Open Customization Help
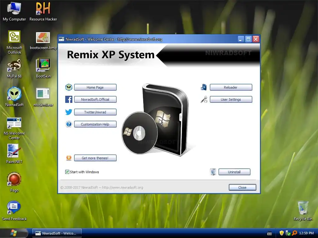Image resolution: width=318 pixels, height=238 pixels. [x=95, y=124]
